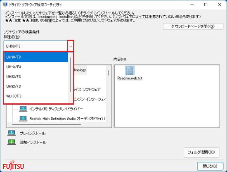Viewport: 227px width, 172px height.
Task: Click the software tree horizontal scrollbar
Action: coord(47,124)
